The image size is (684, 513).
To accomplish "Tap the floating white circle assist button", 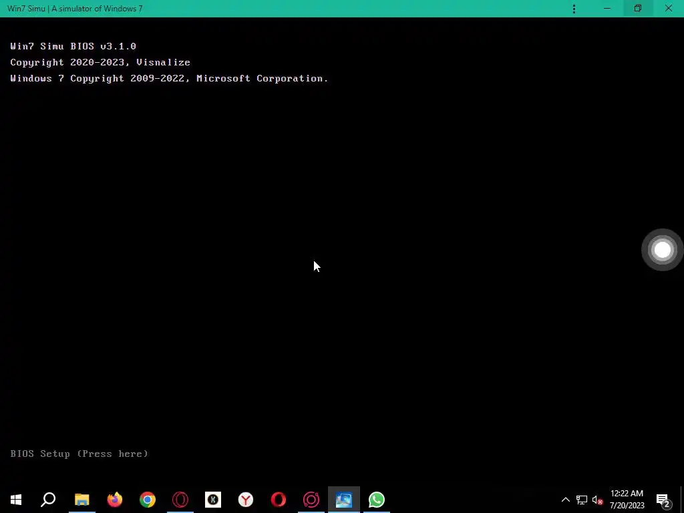I will click(x=662, y=250).
